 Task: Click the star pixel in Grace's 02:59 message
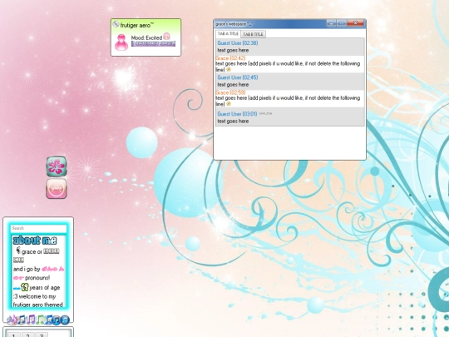229,104
